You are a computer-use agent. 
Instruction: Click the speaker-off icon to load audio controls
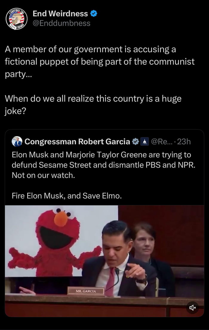click(193, 308)
